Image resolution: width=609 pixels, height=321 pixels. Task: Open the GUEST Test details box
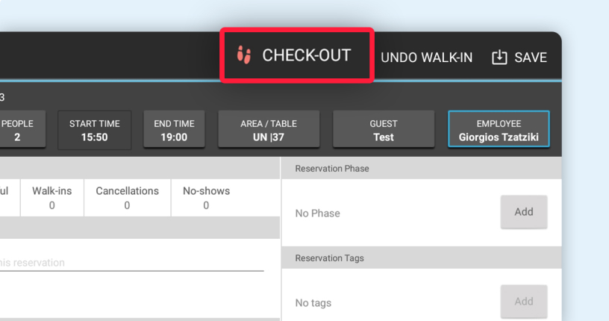[384, 131]
